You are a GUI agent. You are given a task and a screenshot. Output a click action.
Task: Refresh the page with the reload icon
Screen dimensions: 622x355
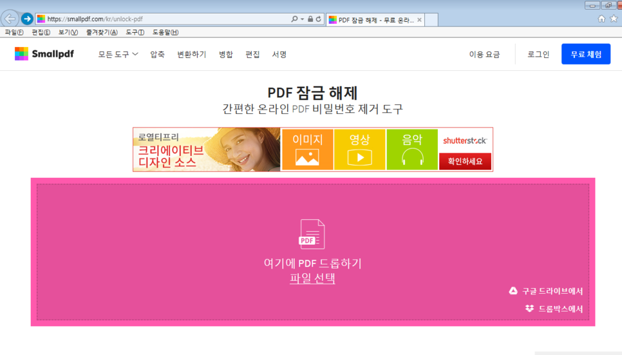click(x=319, y=19)
